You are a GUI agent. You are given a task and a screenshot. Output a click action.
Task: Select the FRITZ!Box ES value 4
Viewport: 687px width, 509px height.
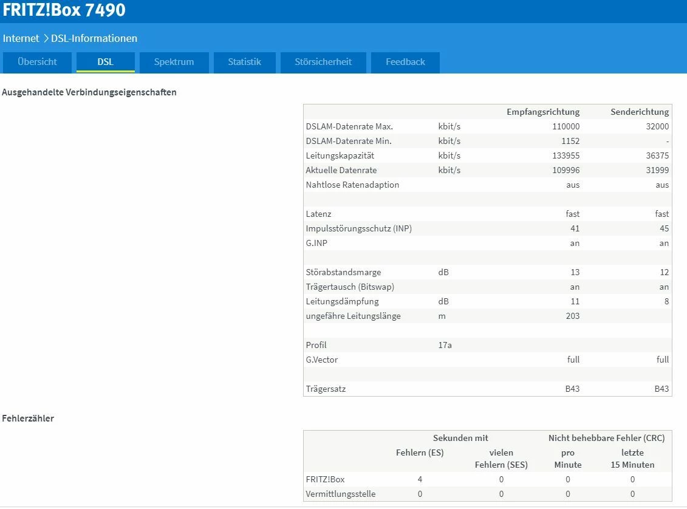(x=420, y=480)
